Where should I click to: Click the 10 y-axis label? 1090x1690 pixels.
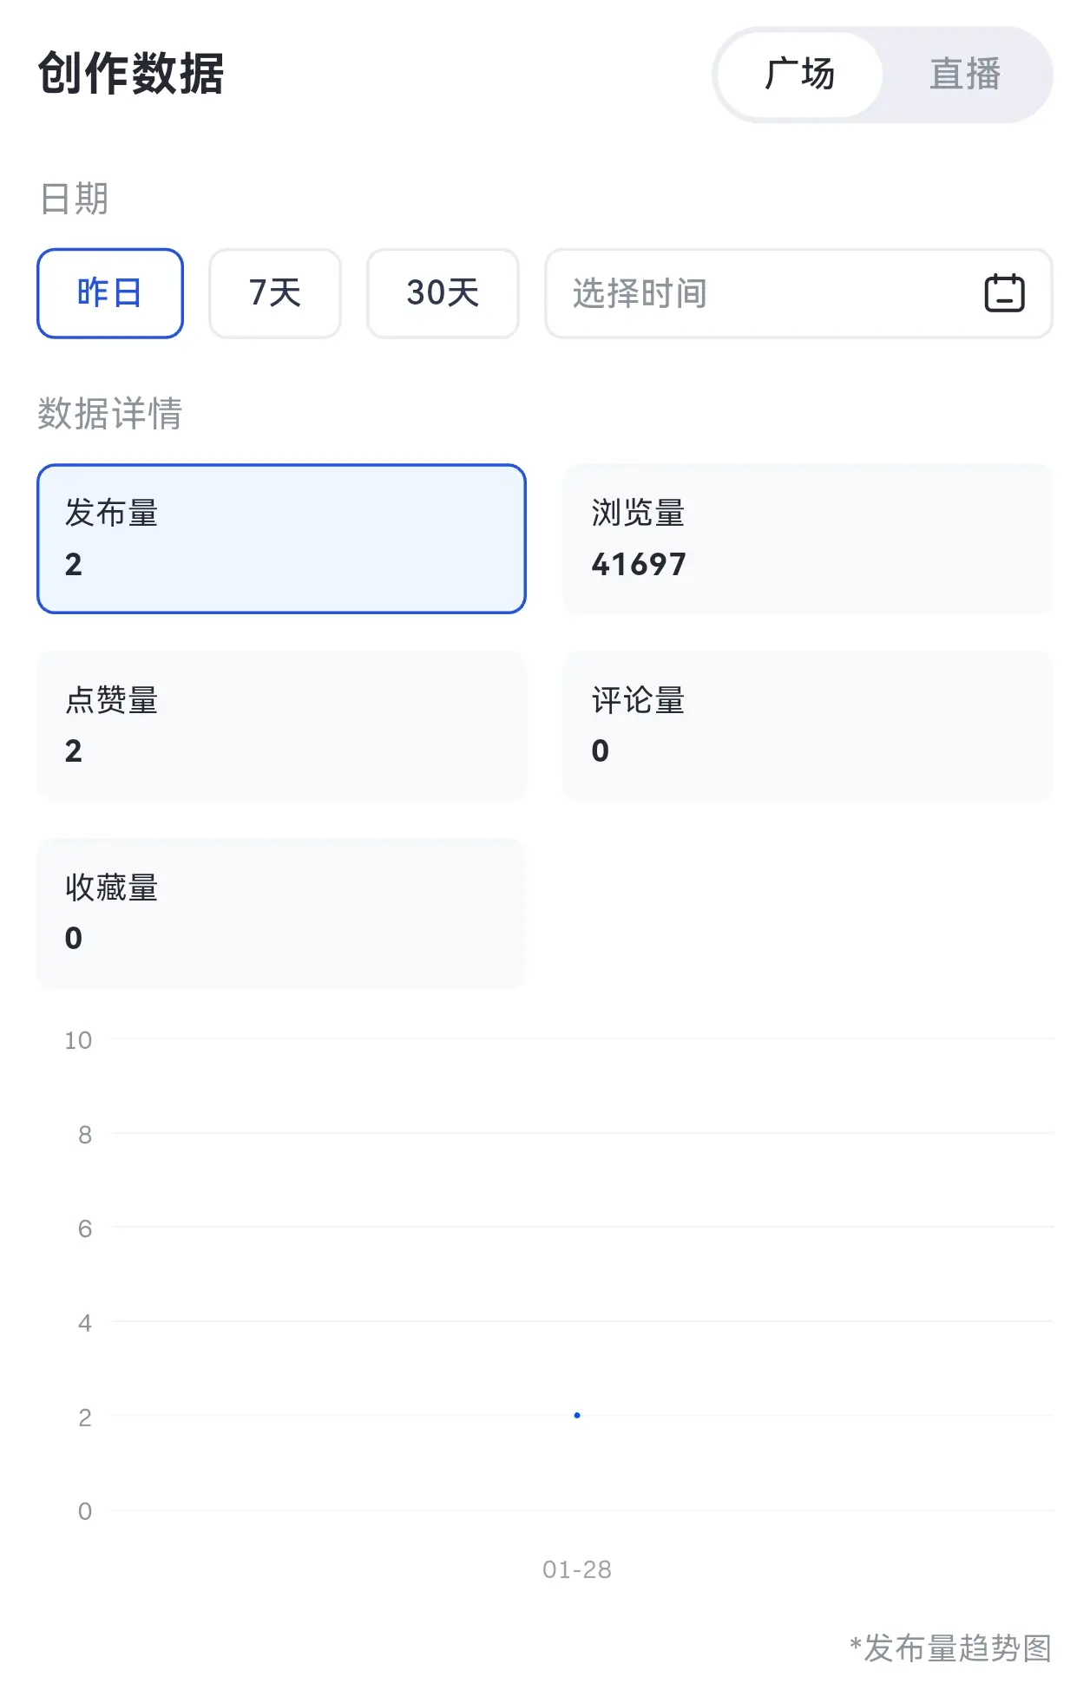coord(78,1040)
